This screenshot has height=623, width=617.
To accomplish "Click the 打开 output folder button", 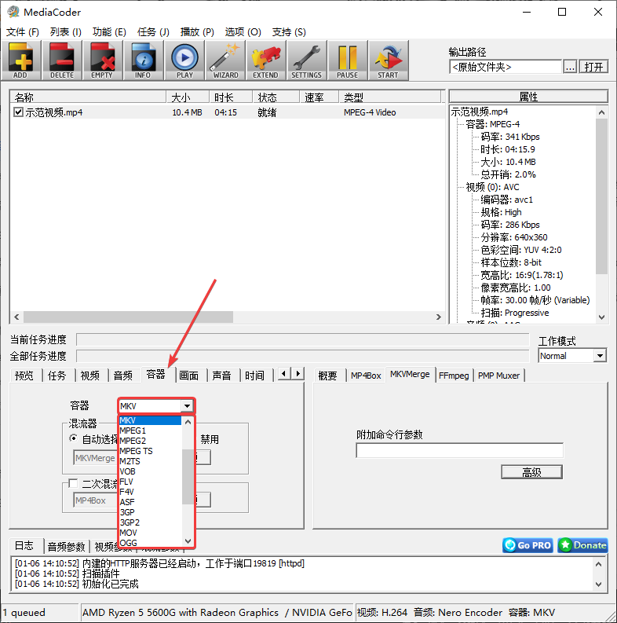I will (x=594, y=67).
